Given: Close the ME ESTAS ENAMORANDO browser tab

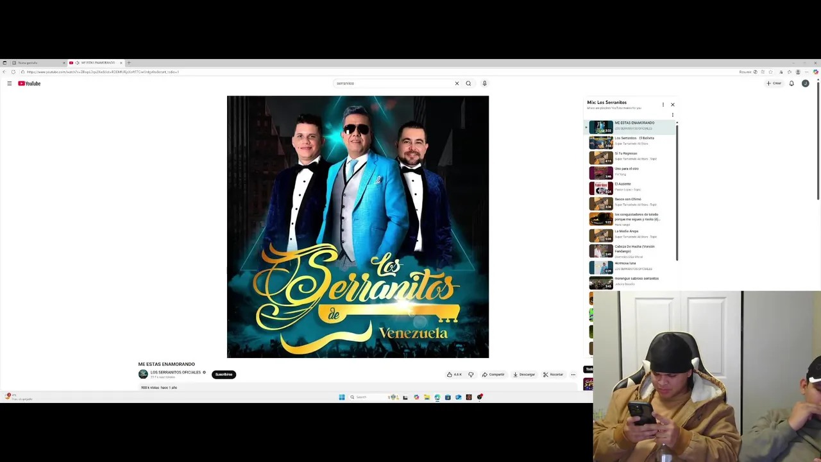Looking at the screenshot, I should coord(121,63).
